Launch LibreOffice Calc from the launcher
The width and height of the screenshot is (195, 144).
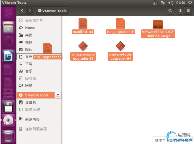pos(8,70)
